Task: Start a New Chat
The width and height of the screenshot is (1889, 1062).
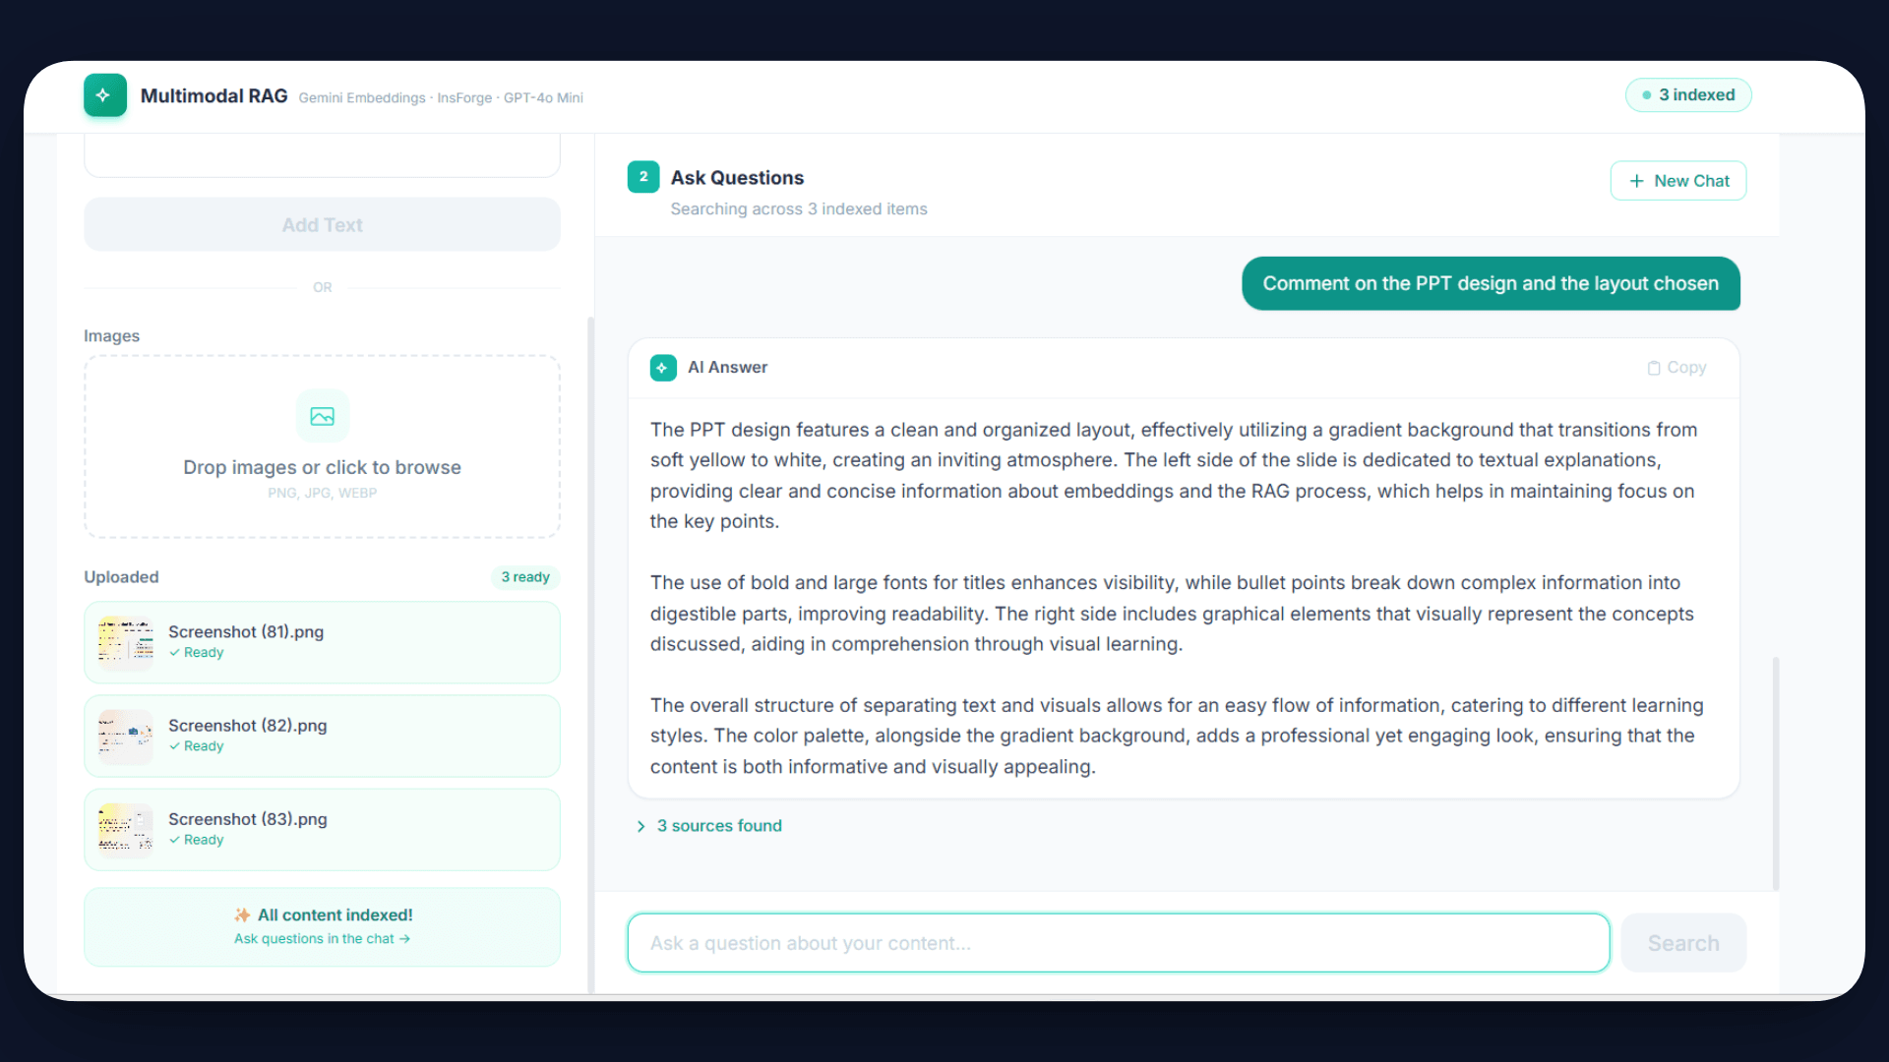Action: (x=1677, y=181)
